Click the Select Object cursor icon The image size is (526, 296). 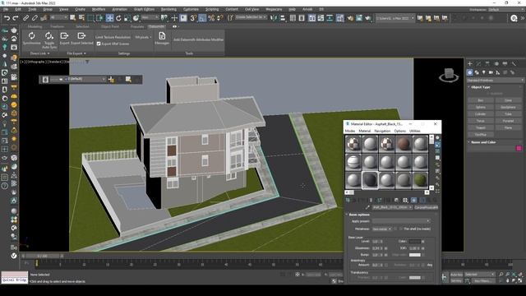73,18
